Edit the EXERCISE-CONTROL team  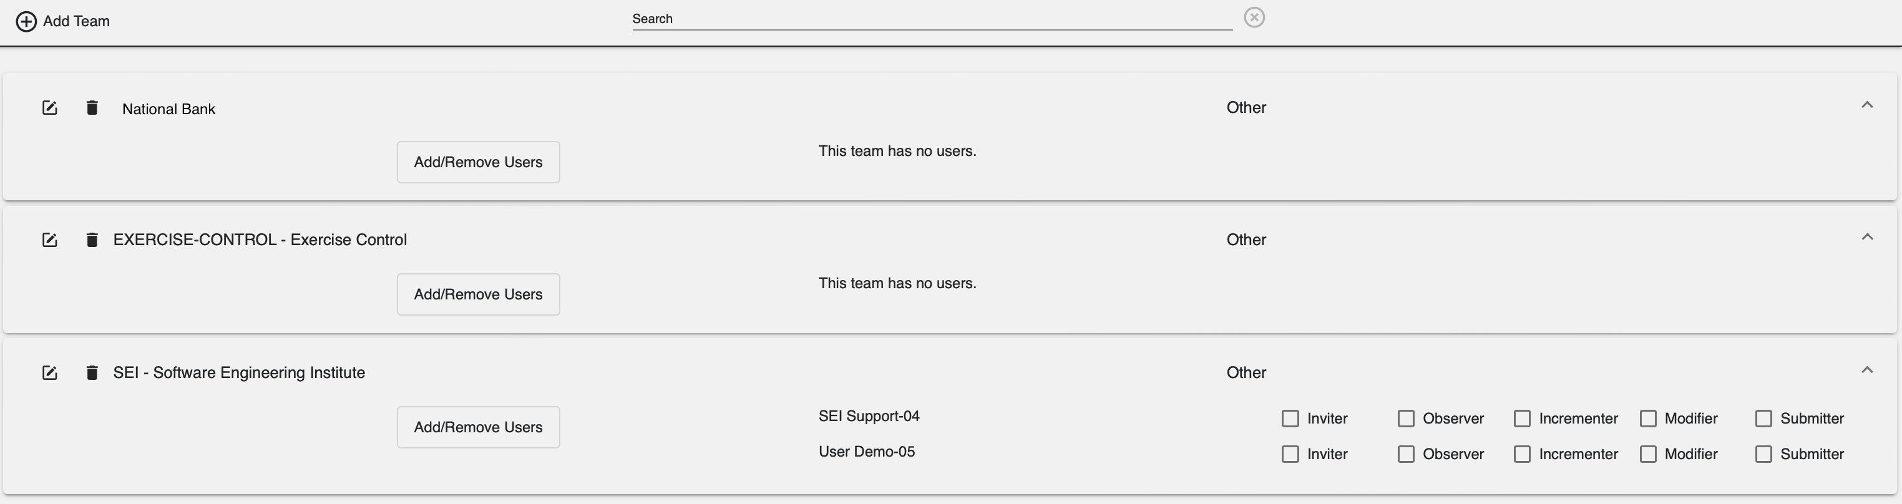[x=49, y=240]
